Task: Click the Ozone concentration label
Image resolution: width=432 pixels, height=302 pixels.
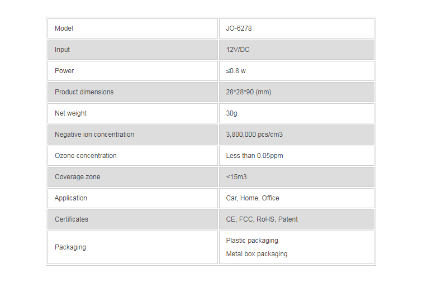Action: [x=86, y=156]
